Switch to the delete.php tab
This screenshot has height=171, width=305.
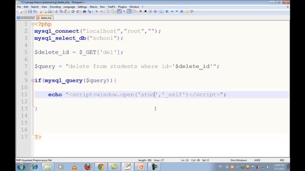[x=44, y=18]
